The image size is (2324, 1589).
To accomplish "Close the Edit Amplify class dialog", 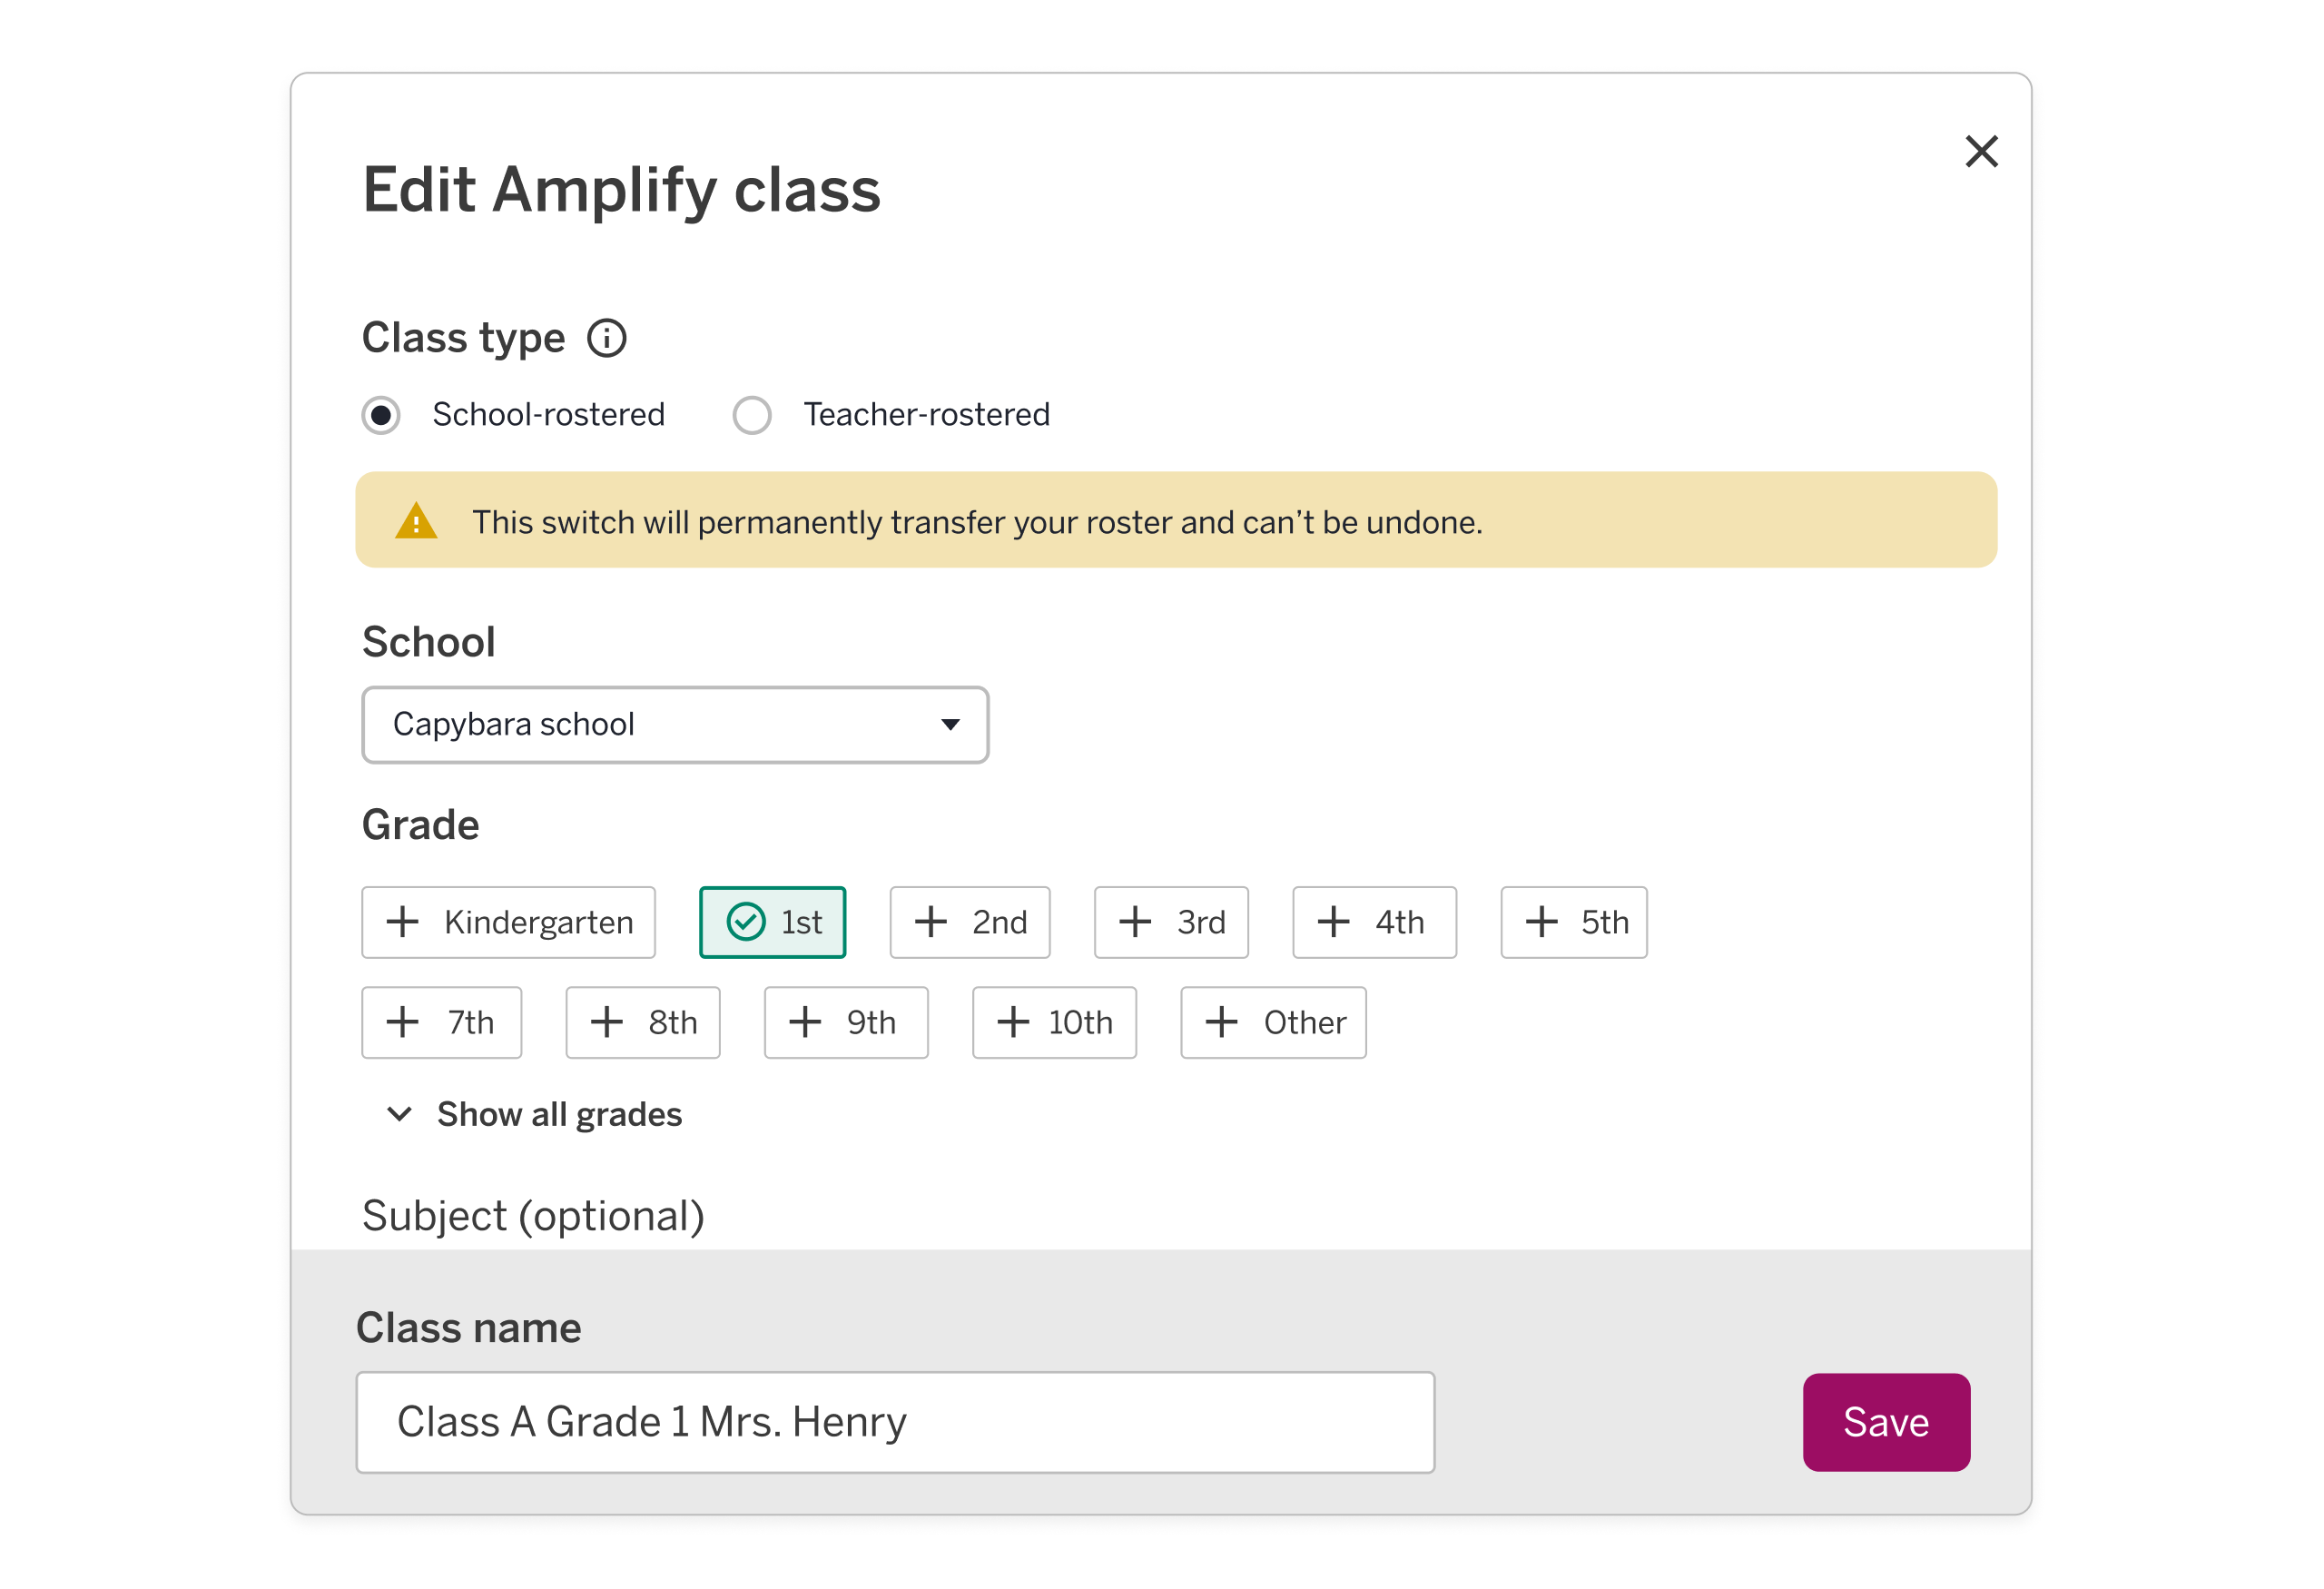I will point(1981,152).
